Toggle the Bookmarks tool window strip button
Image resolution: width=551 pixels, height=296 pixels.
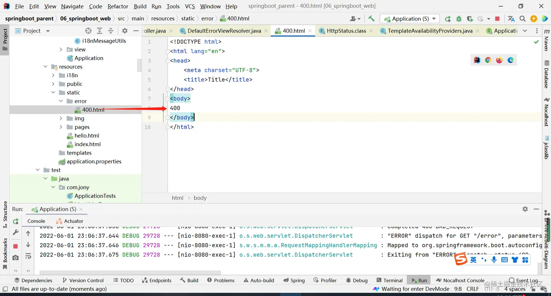(5, 254)
